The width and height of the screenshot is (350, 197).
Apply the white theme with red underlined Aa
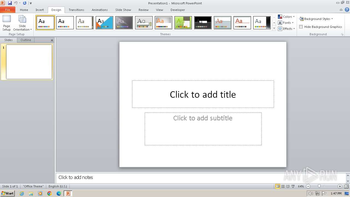(x=242, y=22)
